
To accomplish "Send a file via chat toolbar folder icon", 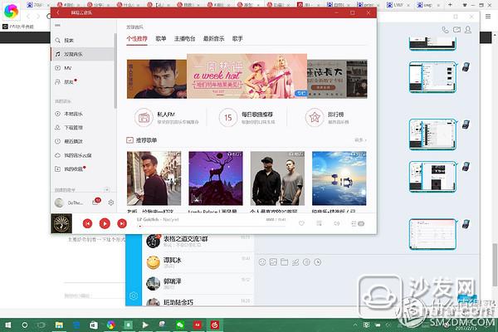I will point(284,262).
